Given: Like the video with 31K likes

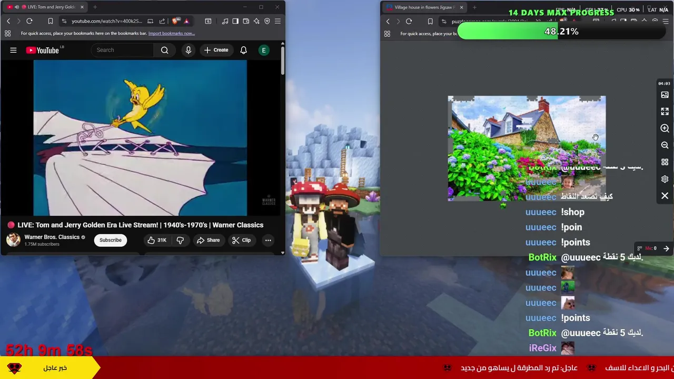Looking at the screenshot, I should point(157,240).
